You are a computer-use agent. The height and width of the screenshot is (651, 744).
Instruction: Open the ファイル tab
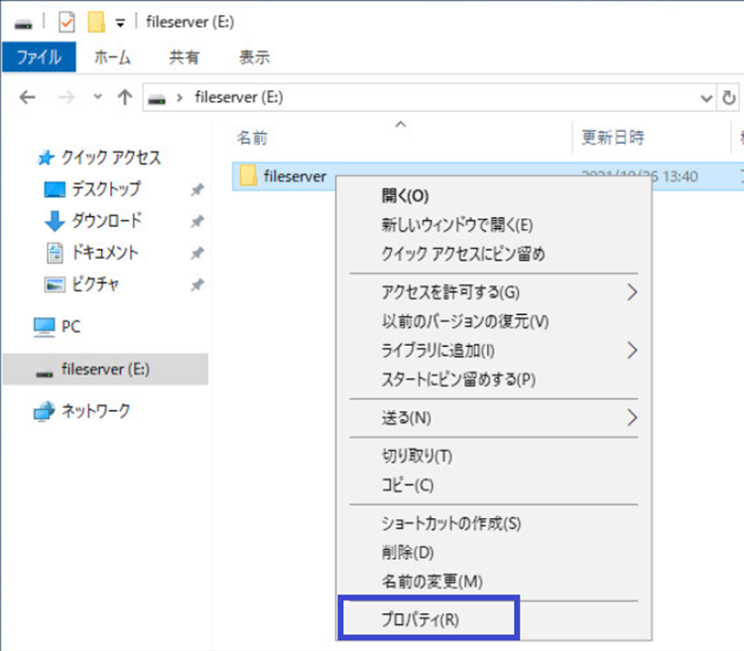(x=39, y=57)
